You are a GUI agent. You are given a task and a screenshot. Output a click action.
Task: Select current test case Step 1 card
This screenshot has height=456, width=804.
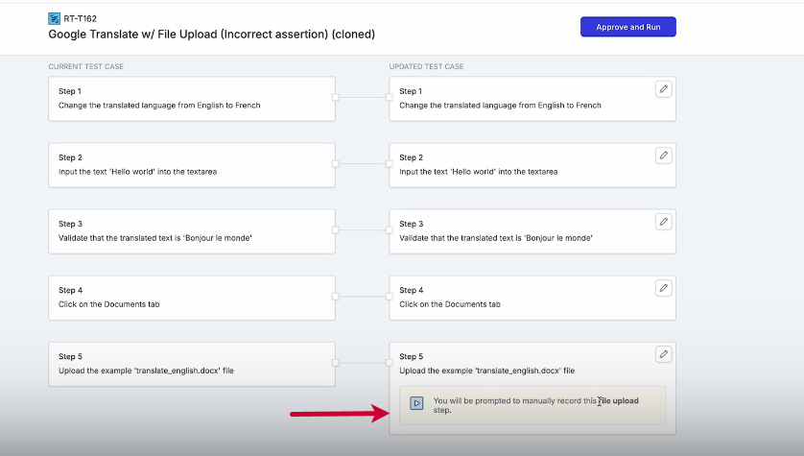[191, 99]
